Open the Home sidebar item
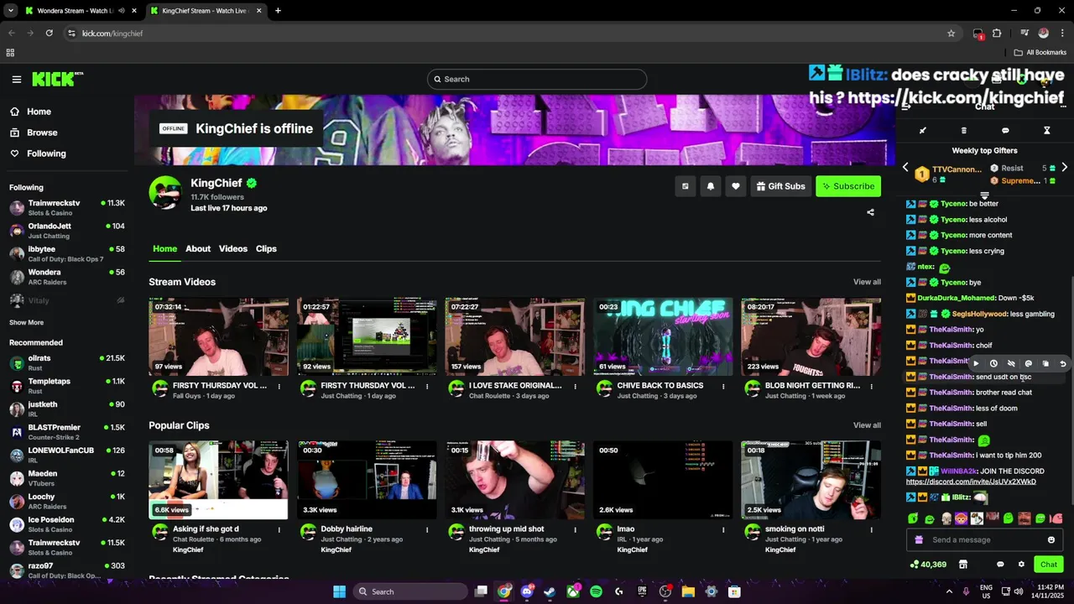Image resolution: width=1074 pixels, height=604 pixels. [x=30, y=112]
